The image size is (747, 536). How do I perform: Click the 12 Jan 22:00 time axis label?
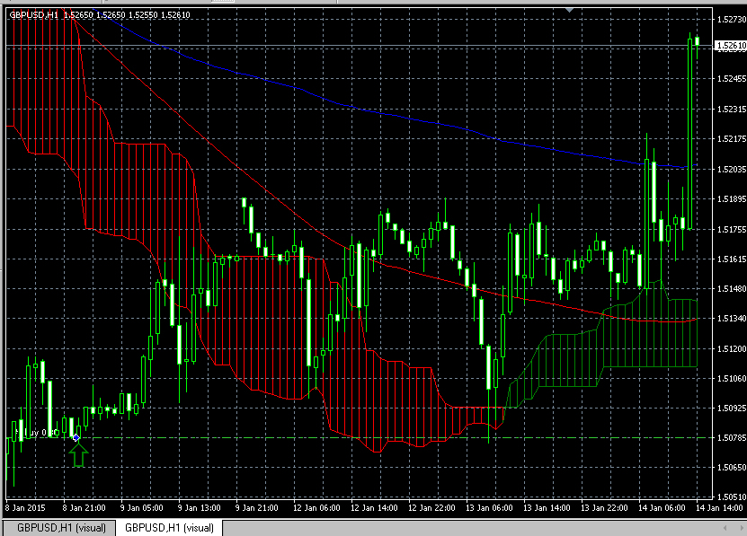[431, 508]
